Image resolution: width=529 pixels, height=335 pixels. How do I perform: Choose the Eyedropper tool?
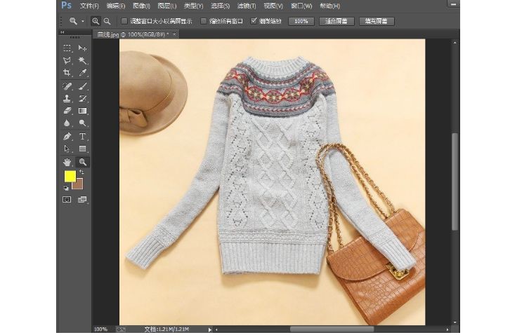83,73
